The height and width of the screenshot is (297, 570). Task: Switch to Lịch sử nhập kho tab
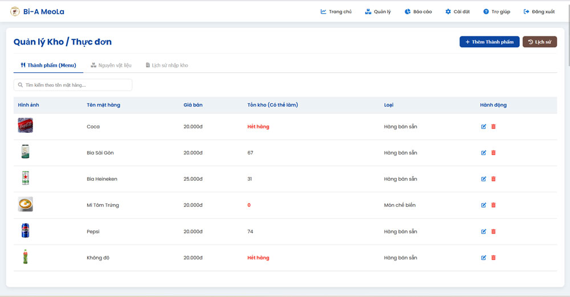coord(166,65)
